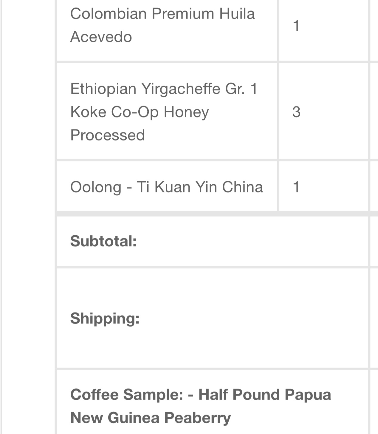Viewport: 378px width, 434px height.
Task: Click the empty Shipping value area
Action: pos(373,318)
